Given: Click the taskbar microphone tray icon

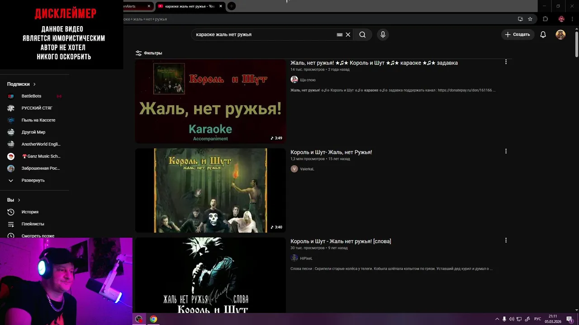Looking at the screenshot, I should point(504,319).
